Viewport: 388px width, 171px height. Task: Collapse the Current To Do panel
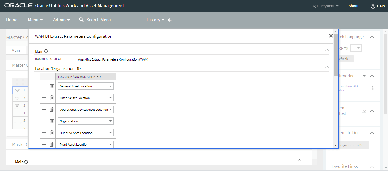pyautogui.click(x=372, y=132)
